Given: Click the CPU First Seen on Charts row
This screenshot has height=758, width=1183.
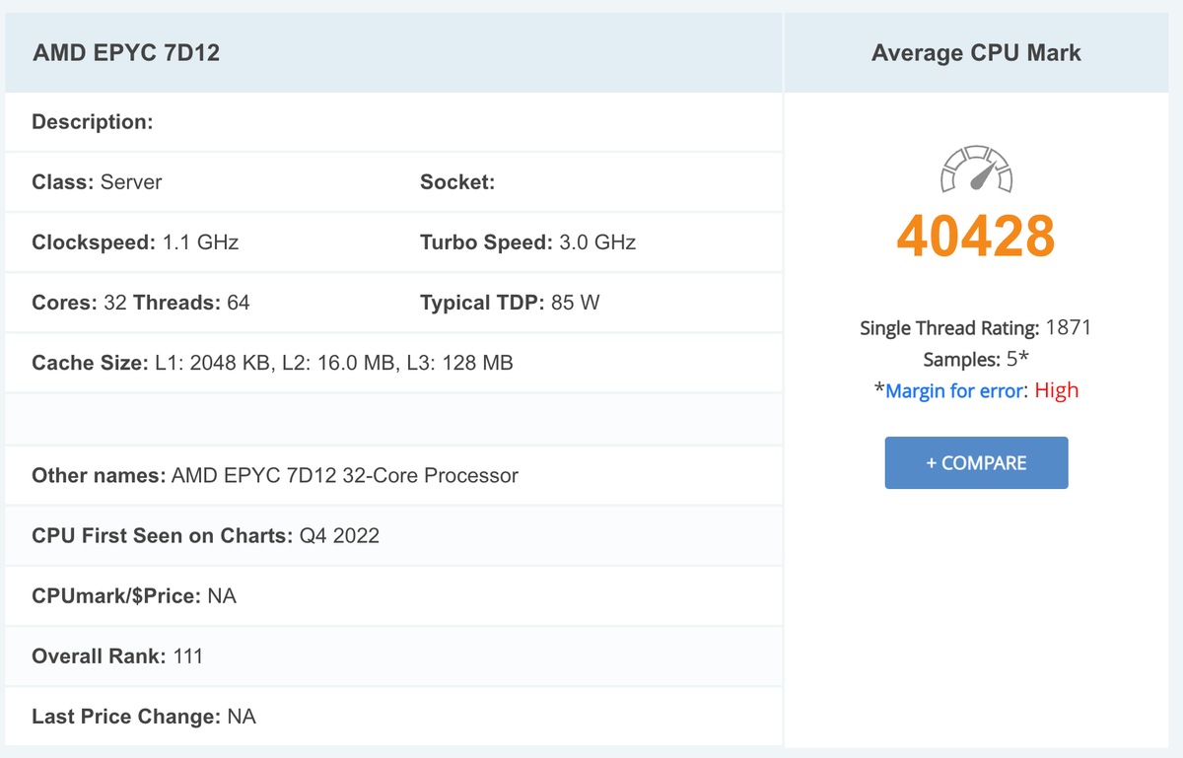Looking at the screenshot, I should (205, 536).
